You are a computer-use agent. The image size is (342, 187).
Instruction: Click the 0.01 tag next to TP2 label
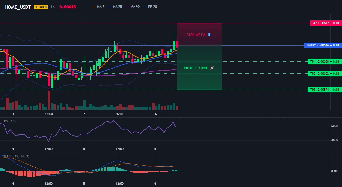pos(336,73)
